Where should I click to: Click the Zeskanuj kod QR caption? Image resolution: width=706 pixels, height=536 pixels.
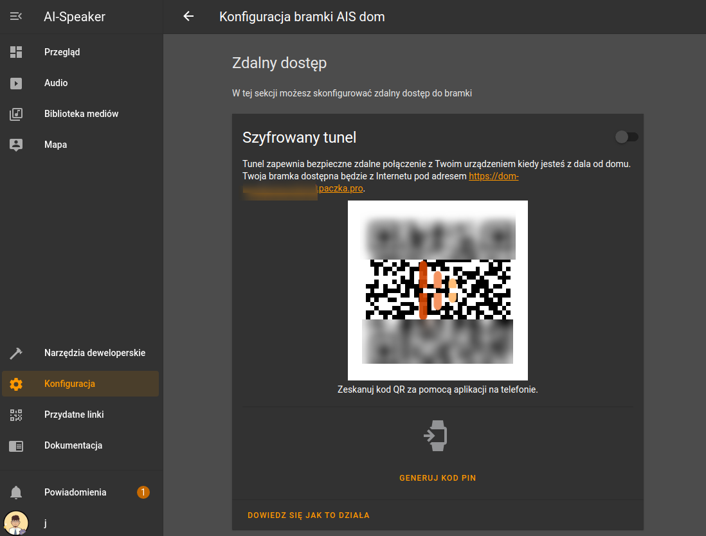pos(438,389)
